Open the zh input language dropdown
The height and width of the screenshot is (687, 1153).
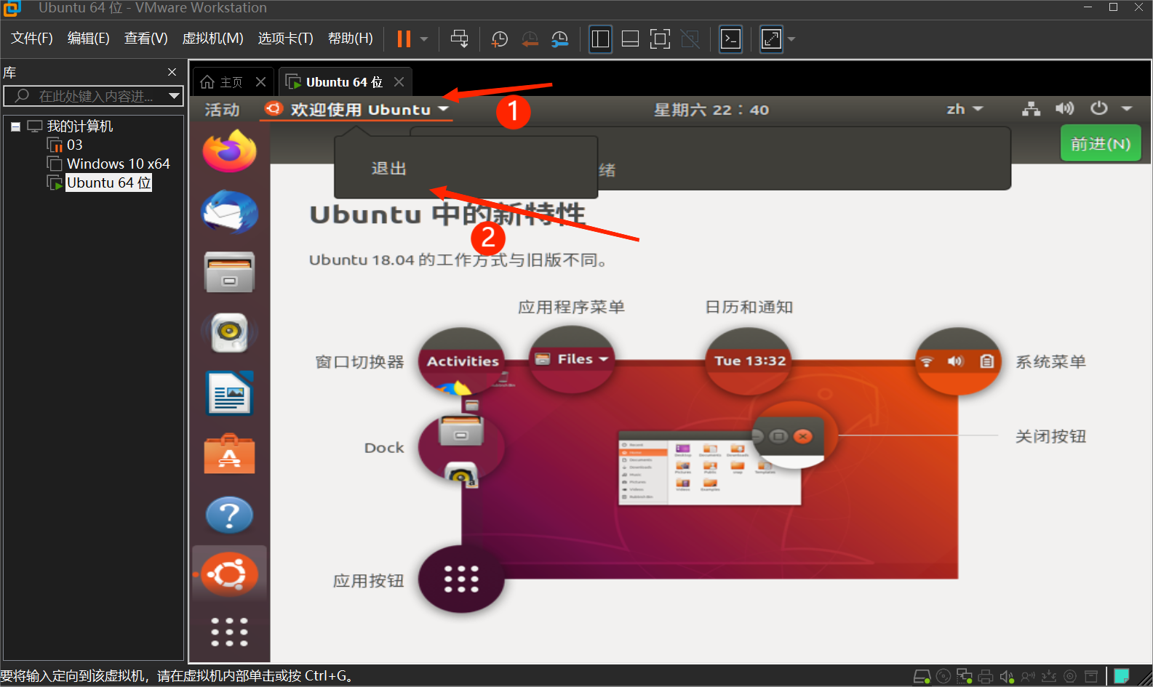[965, 109]
